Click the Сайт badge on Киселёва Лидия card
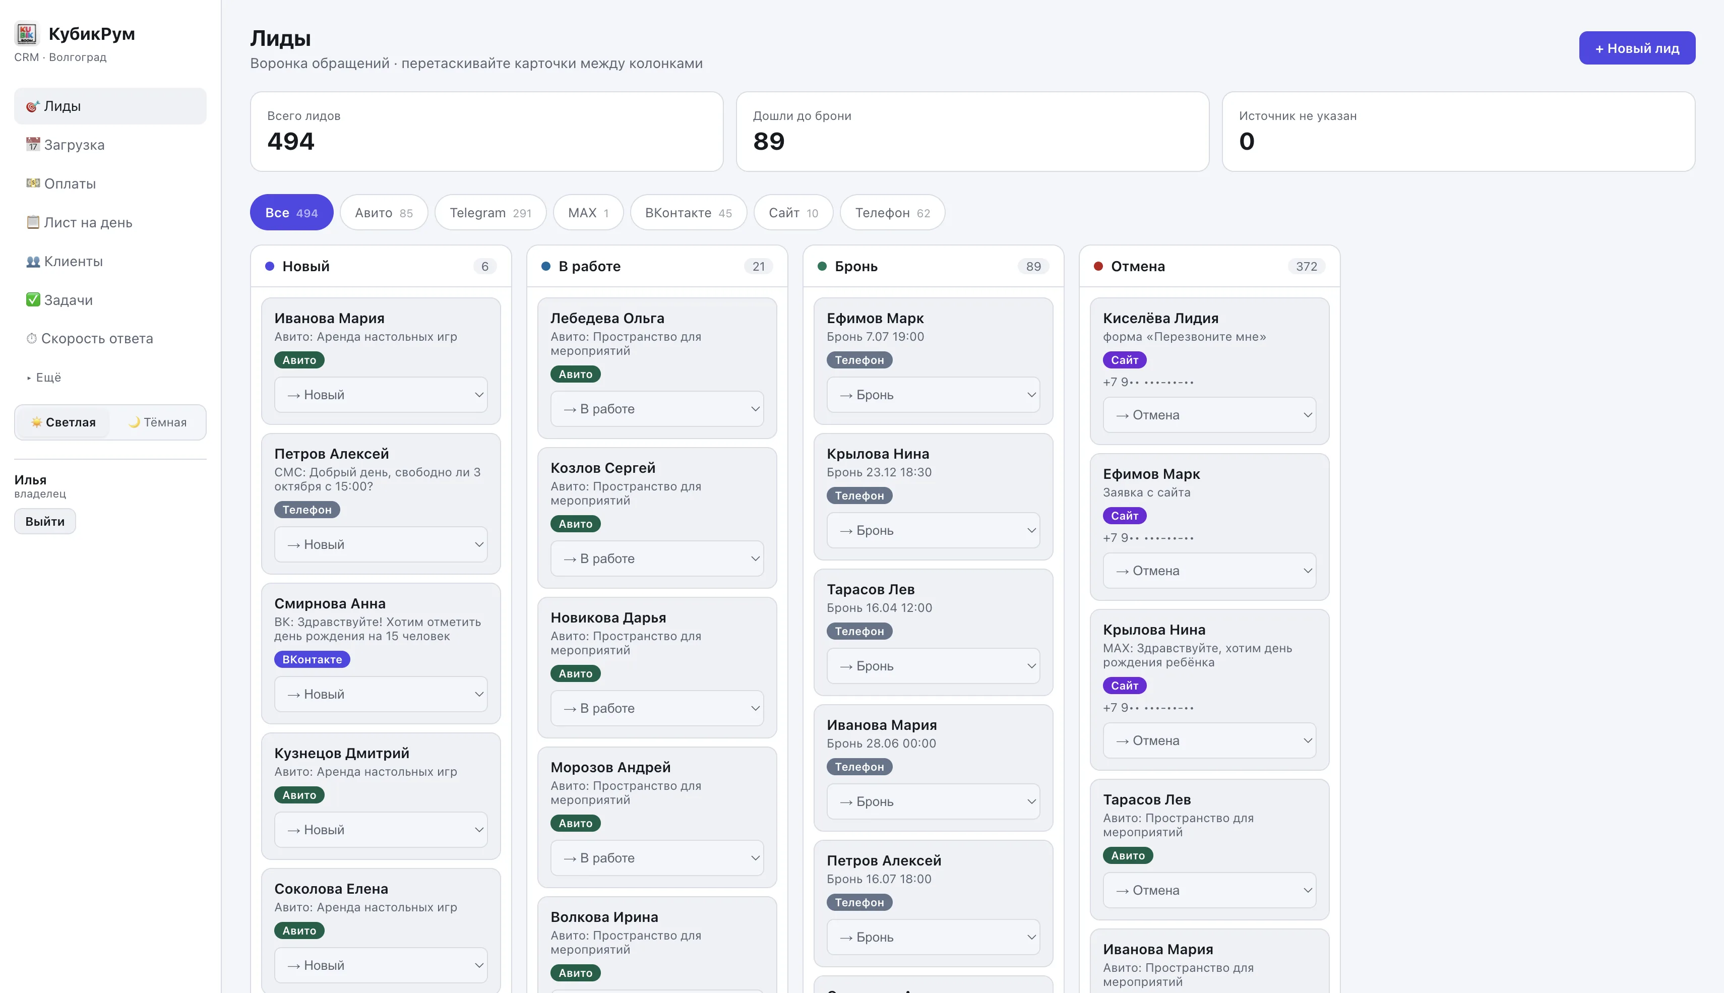 click(x=1125, y=360)
